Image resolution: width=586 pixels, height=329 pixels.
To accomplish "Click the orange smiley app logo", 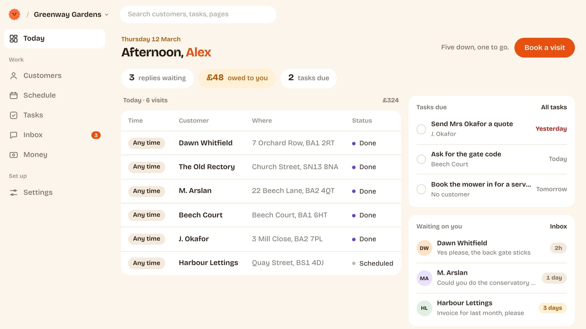I will 14,14.
